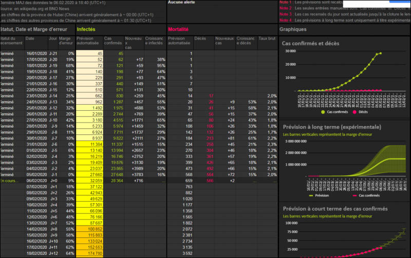Click the mortality forecast value 1 020
The width and height of the screenshot is (411, 258).
coord(188,199)
